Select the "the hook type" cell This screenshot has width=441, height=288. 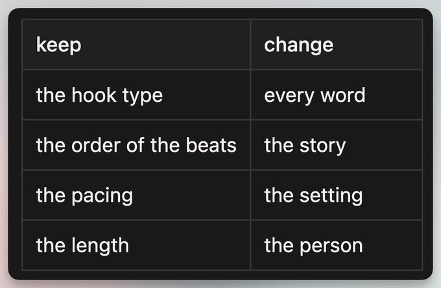(136, 95)
